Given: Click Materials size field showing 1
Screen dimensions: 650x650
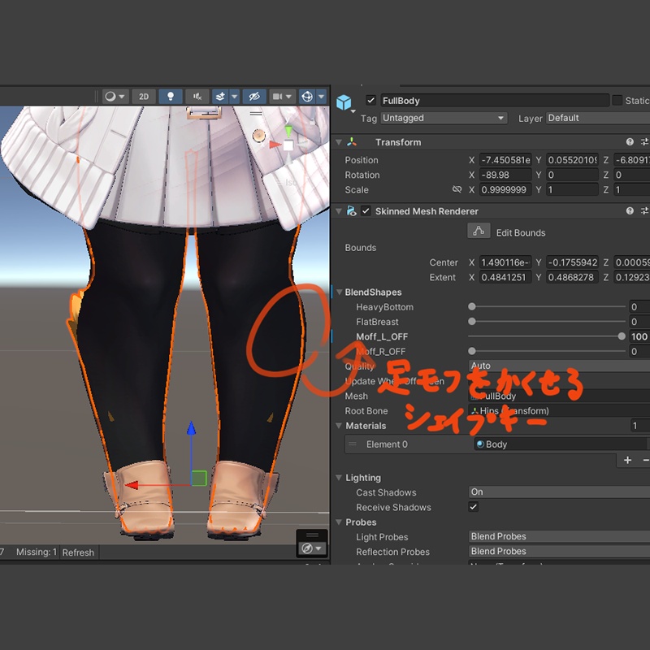Looking at the screenshot, I should click(639, 426).
